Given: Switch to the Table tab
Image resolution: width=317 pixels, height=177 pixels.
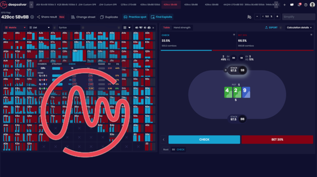Looking at the screenshot, I should coord(166,28).
